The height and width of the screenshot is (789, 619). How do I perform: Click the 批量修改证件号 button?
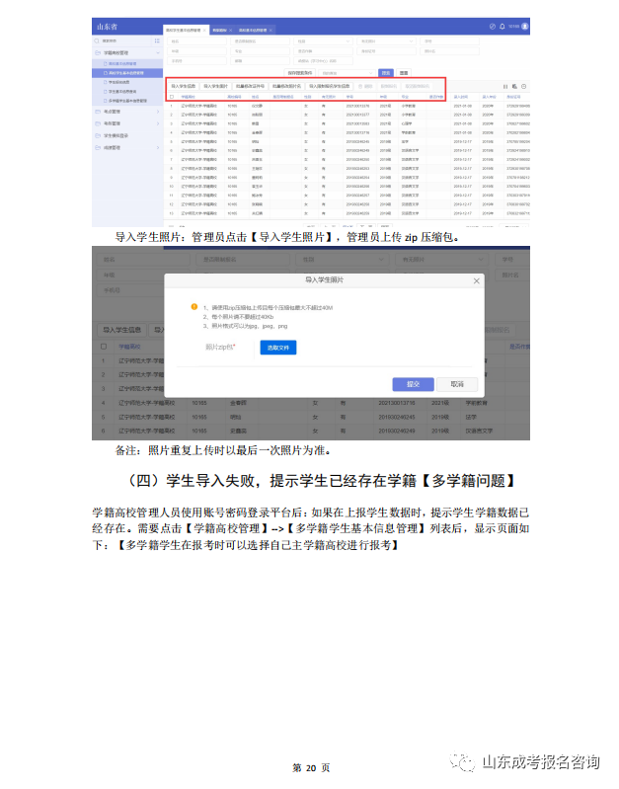click(250, 87)
